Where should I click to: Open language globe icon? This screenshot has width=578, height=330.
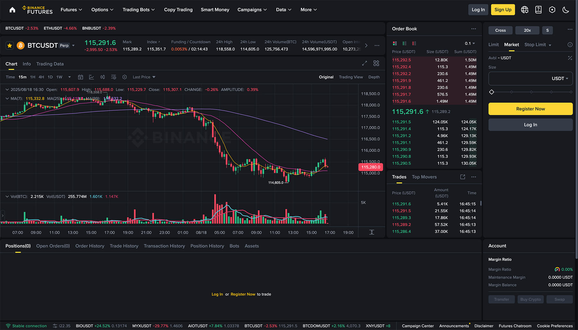(525, 10)
